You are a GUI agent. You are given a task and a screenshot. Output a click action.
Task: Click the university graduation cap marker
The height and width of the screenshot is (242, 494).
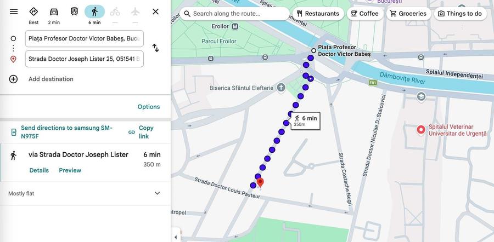click(x=421, y=97)
